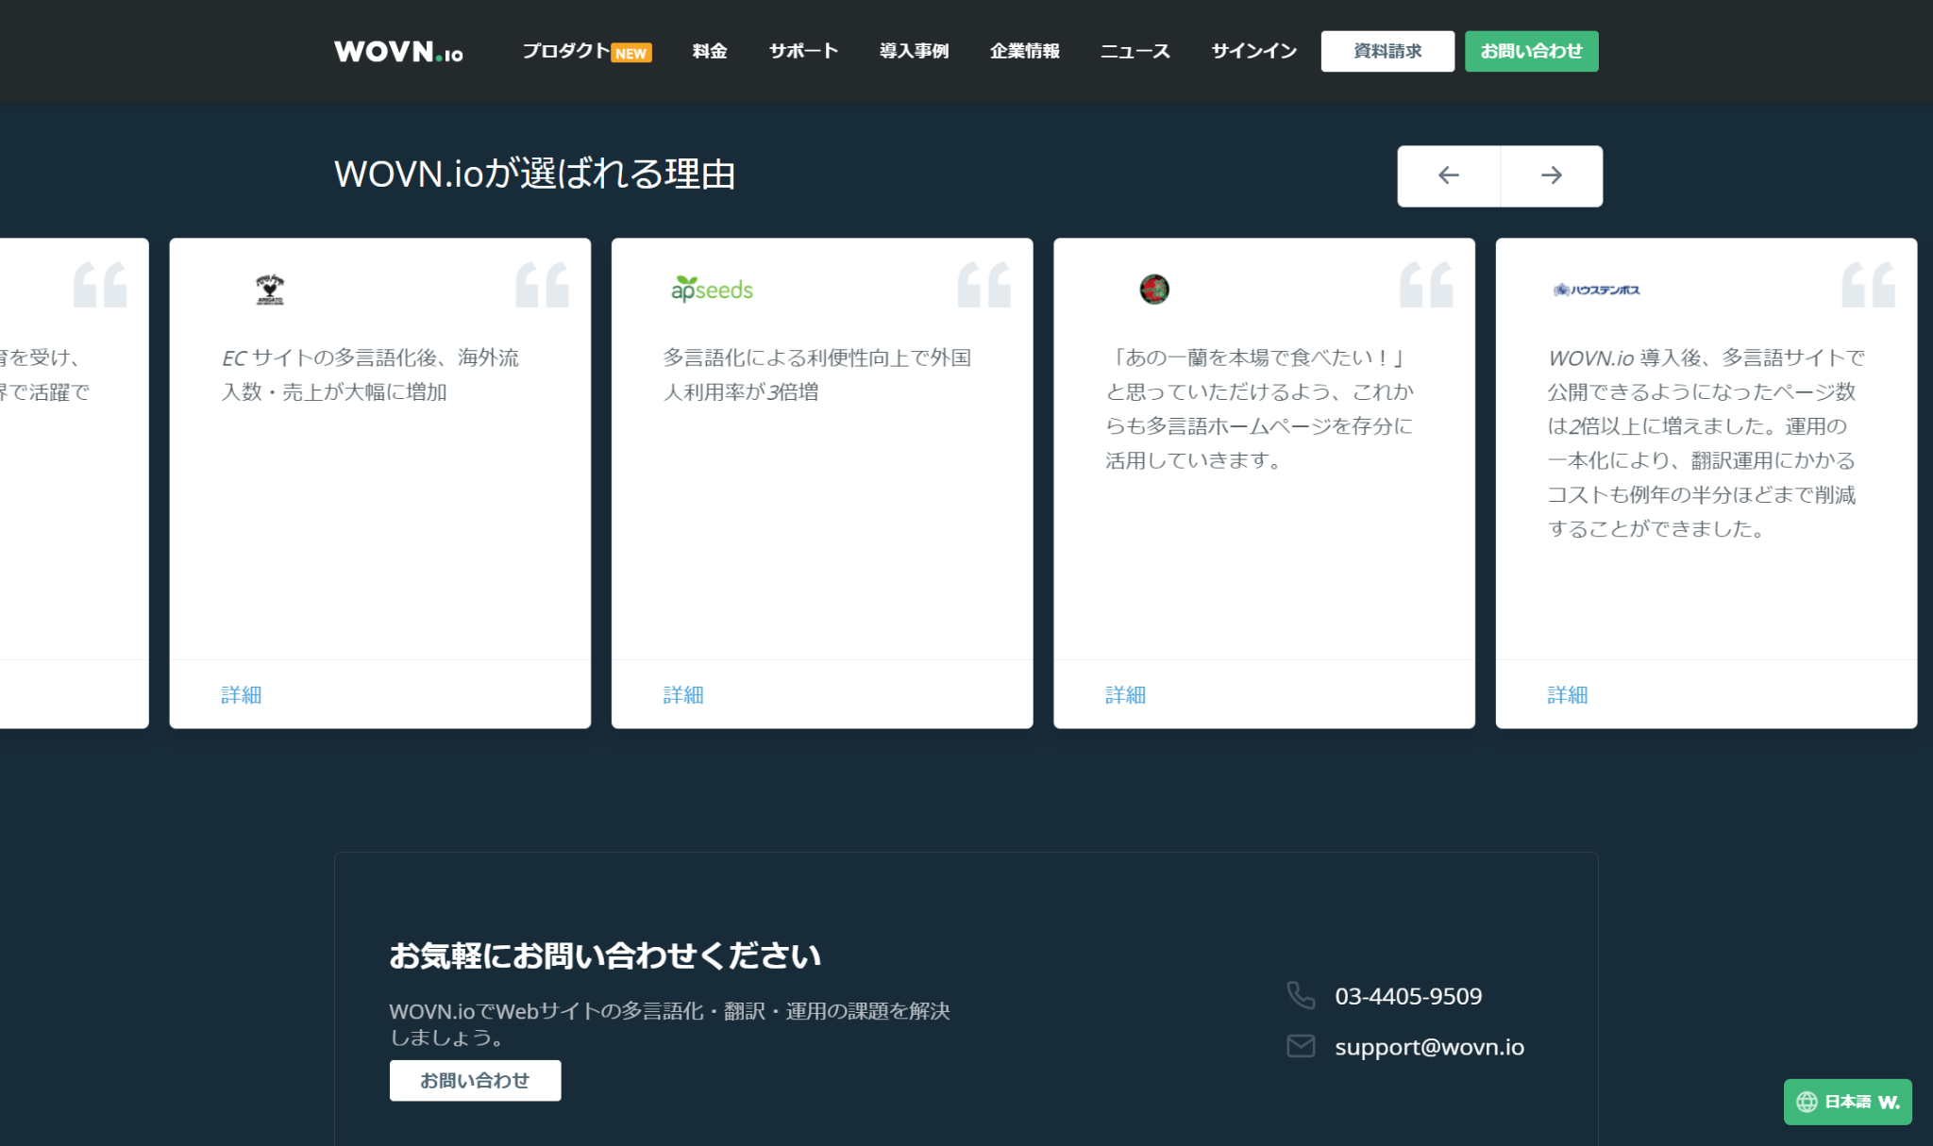The height and width of the screenshot is (1146, 1933).
Task: Show next testimonial with right arrow
Action: 1552,175
